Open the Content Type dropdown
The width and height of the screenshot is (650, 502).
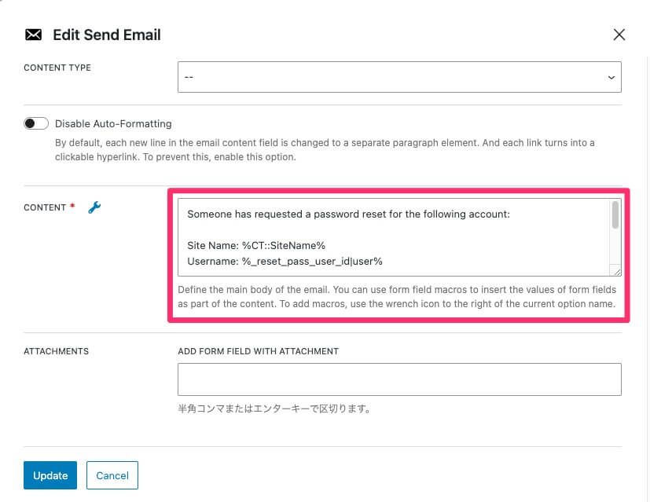398,77
